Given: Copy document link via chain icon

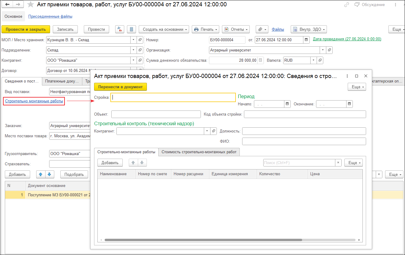Looking at the screenshot, I should point(347,5).
